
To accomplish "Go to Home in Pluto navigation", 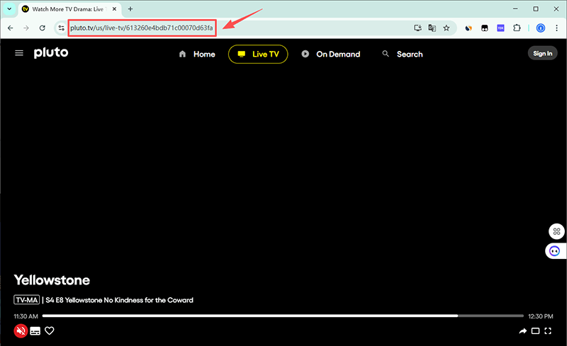I will (197, 54).
